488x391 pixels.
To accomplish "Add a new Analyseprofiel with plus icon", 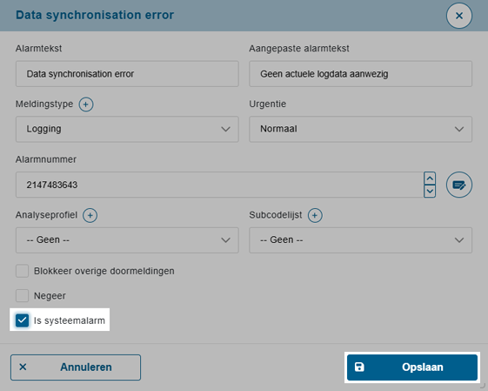I will [x=90, y=215].
